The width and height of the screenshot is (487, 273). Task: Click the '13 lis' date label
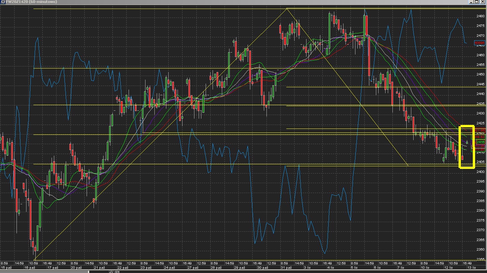click(472, 267)
